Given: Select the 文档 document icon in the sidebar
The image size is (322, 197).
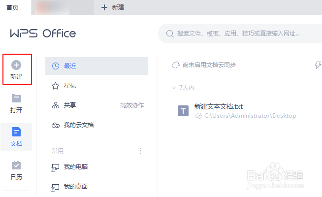Looking at the screenshot, I should [x=16, y=131].
